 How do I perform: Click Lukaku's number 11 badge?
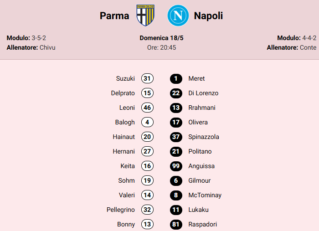click(x=176, y=210)
